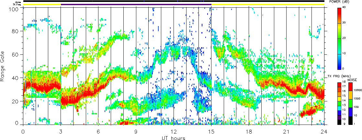Screen dimensions: 362x140
Task: Click the POWER (dB) color scale bar
Action: pos(339,39)
